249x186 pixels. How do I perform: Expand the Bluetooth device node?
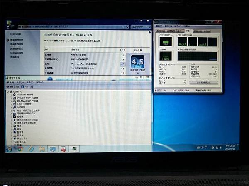[x=12, y=95]
